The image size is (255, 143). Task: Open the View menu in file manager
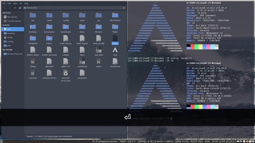coord(15,4)
